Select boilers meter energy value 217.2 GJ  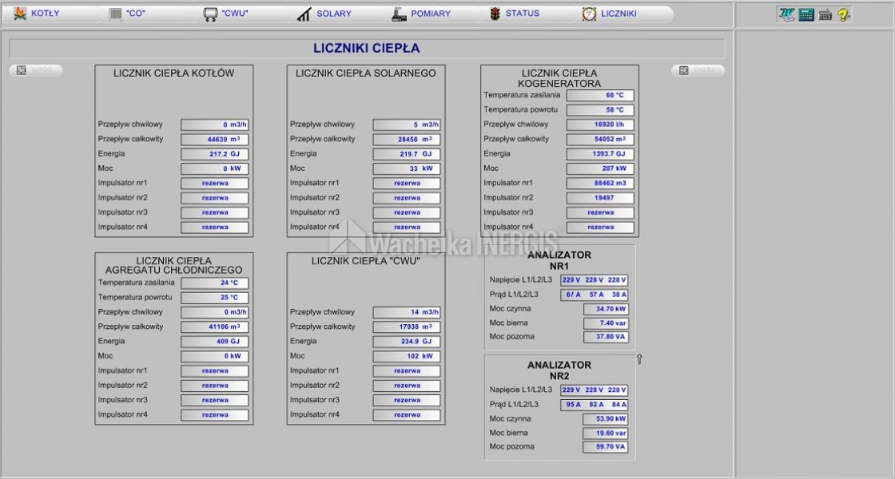(215, 154)
